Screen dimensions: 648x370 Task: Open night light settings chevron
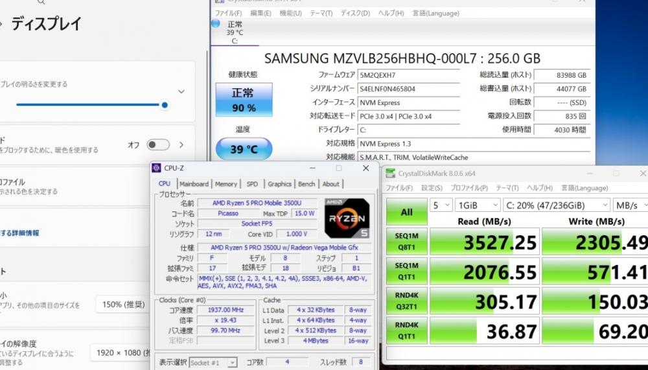pos(181,145)
